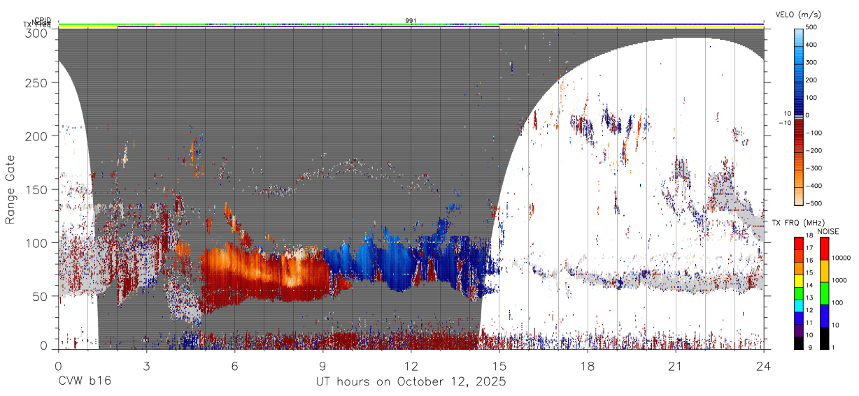859x396 pixels.
Task: Click TX FRQ scale label "14"
Action: tap(809, 285)
